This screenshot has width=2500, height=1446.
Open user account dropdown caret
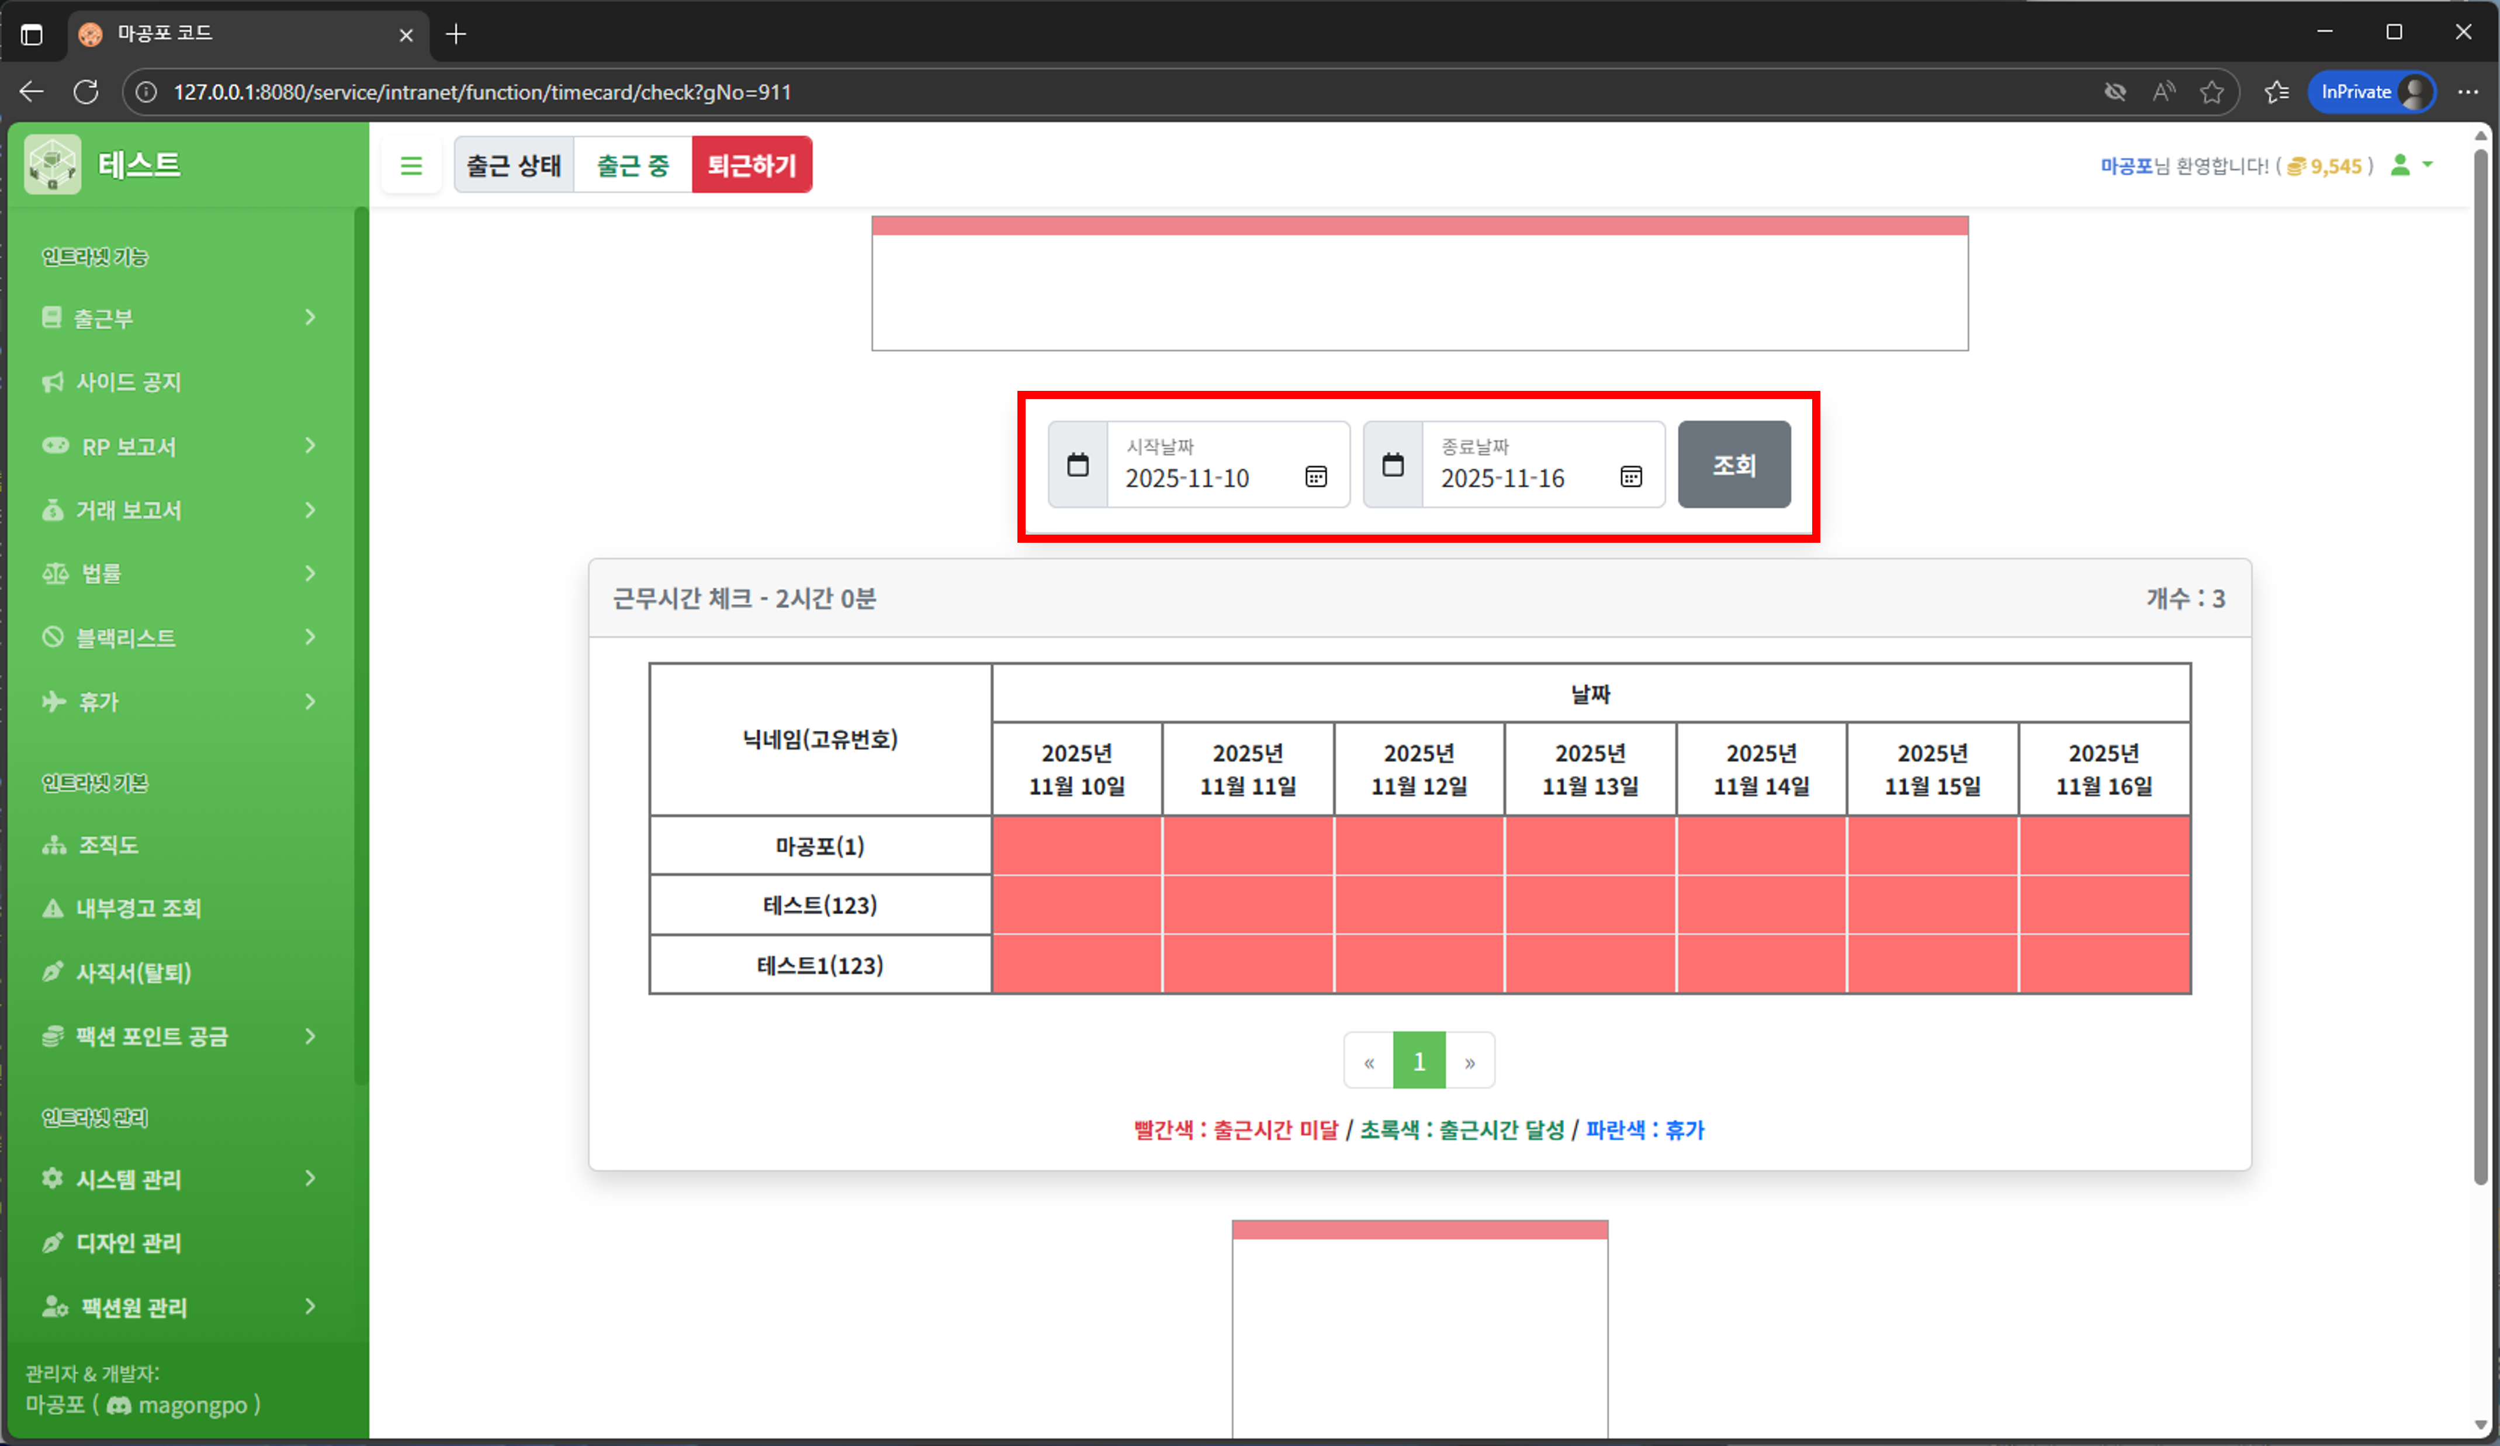click(x=2428, y=165)
